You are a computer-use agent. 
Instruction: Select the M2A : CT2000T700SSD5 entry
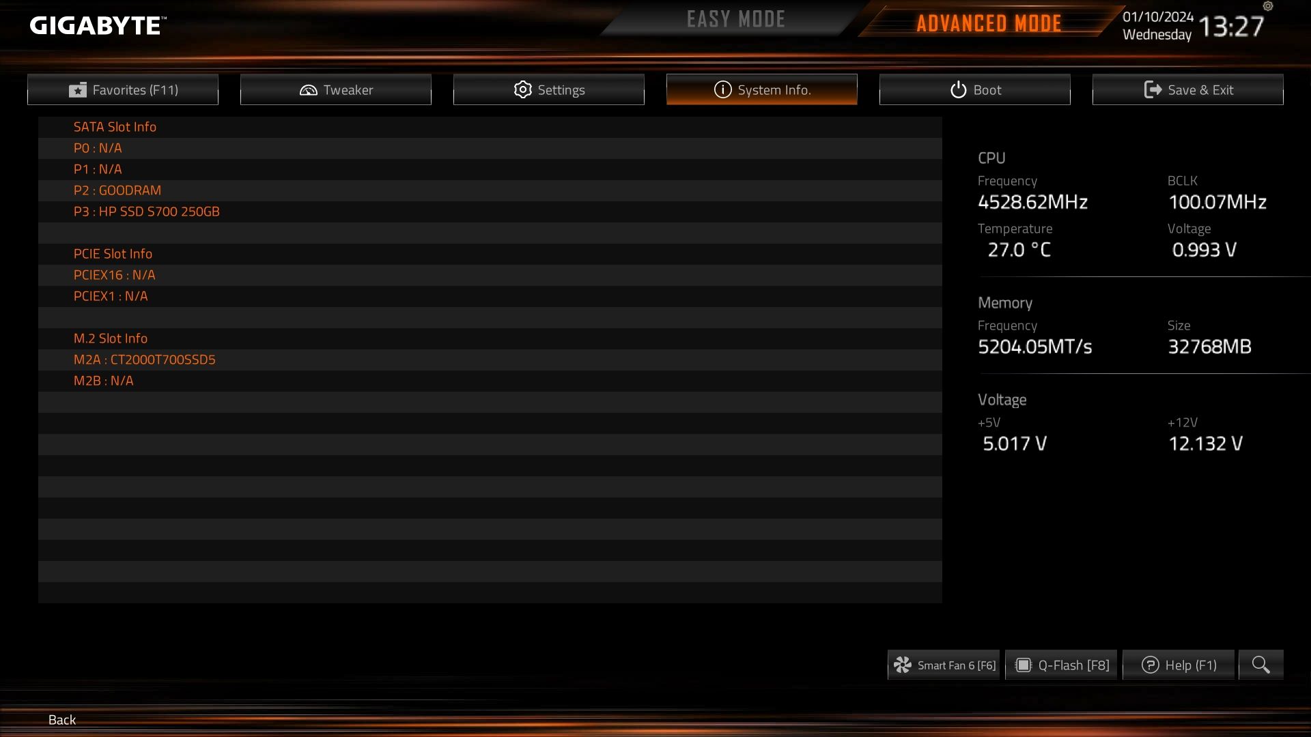(490, 360)
